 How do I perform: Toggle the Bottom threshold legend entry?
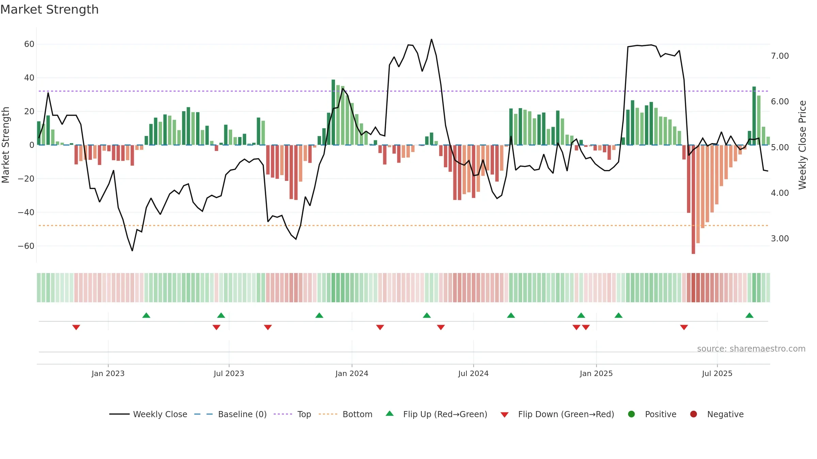(x=346, y=414)
